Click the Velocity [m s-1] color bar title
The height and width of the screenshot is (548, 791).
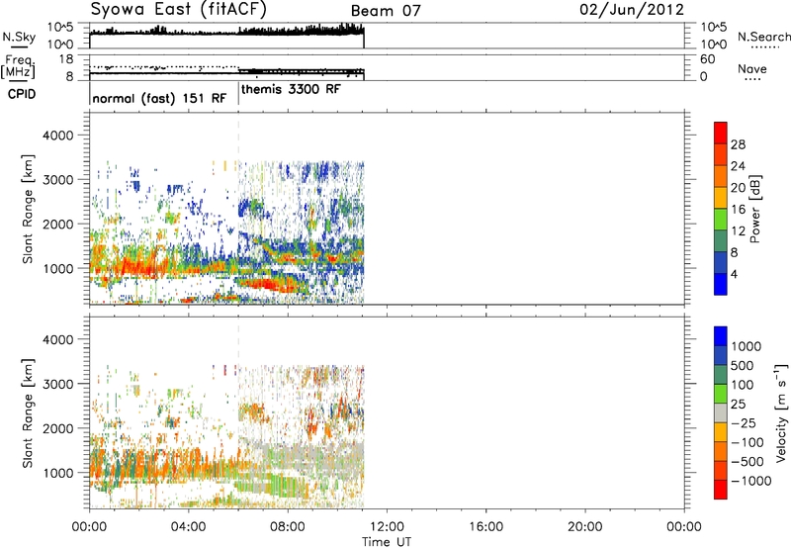[x=781, y=412]
